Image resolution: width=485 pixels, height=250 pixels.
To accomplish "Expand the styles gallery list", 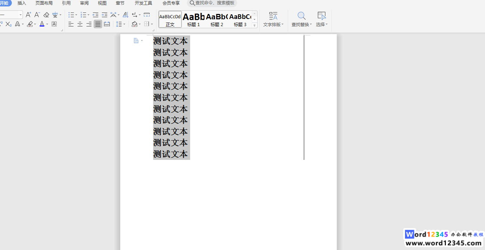I will tap(255, 25).
